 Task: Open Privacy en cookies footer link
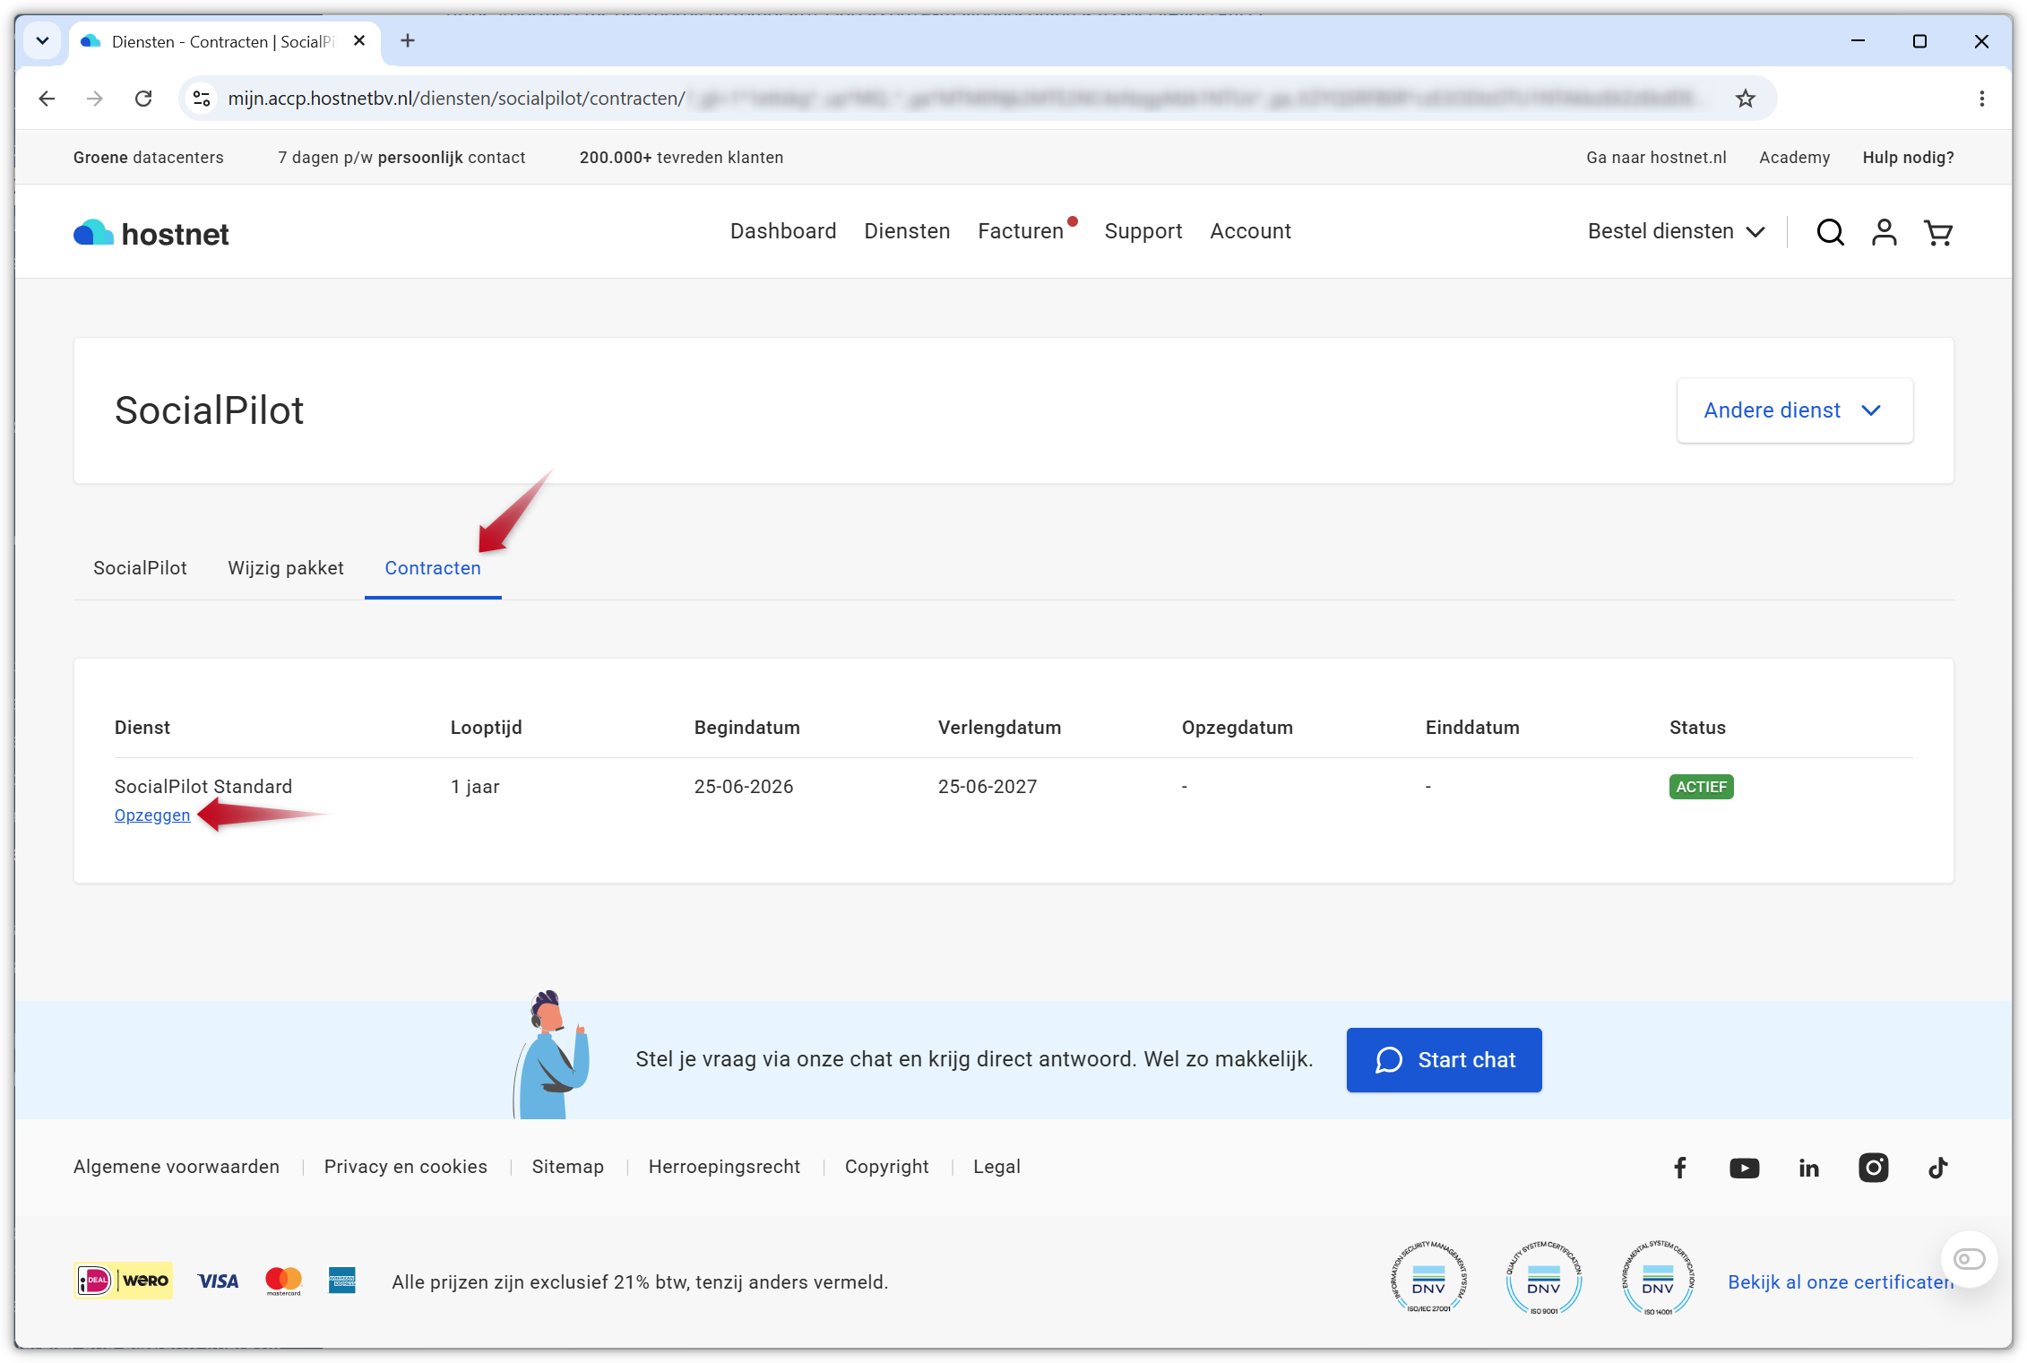(406, 1167)
